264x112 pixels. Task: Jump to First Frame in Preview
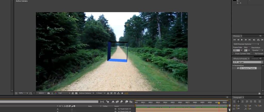pos(234,40)
